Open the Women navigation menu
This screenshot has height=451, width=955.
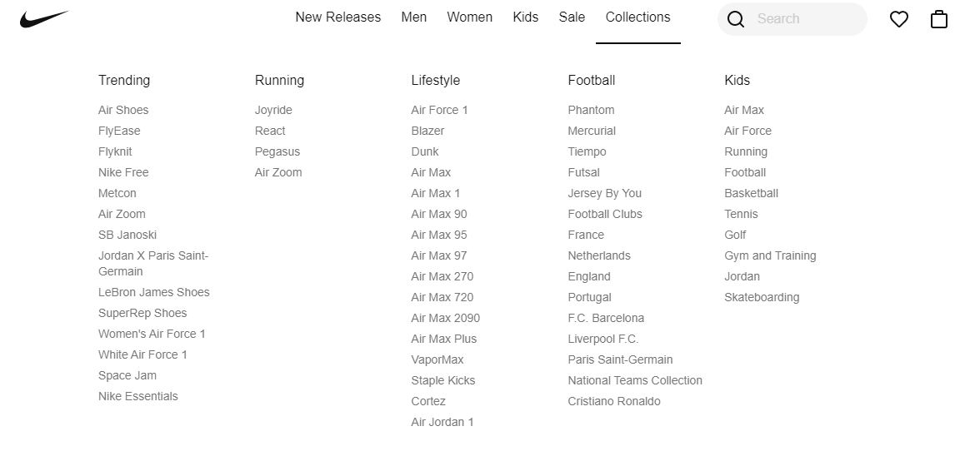(469, 17)
